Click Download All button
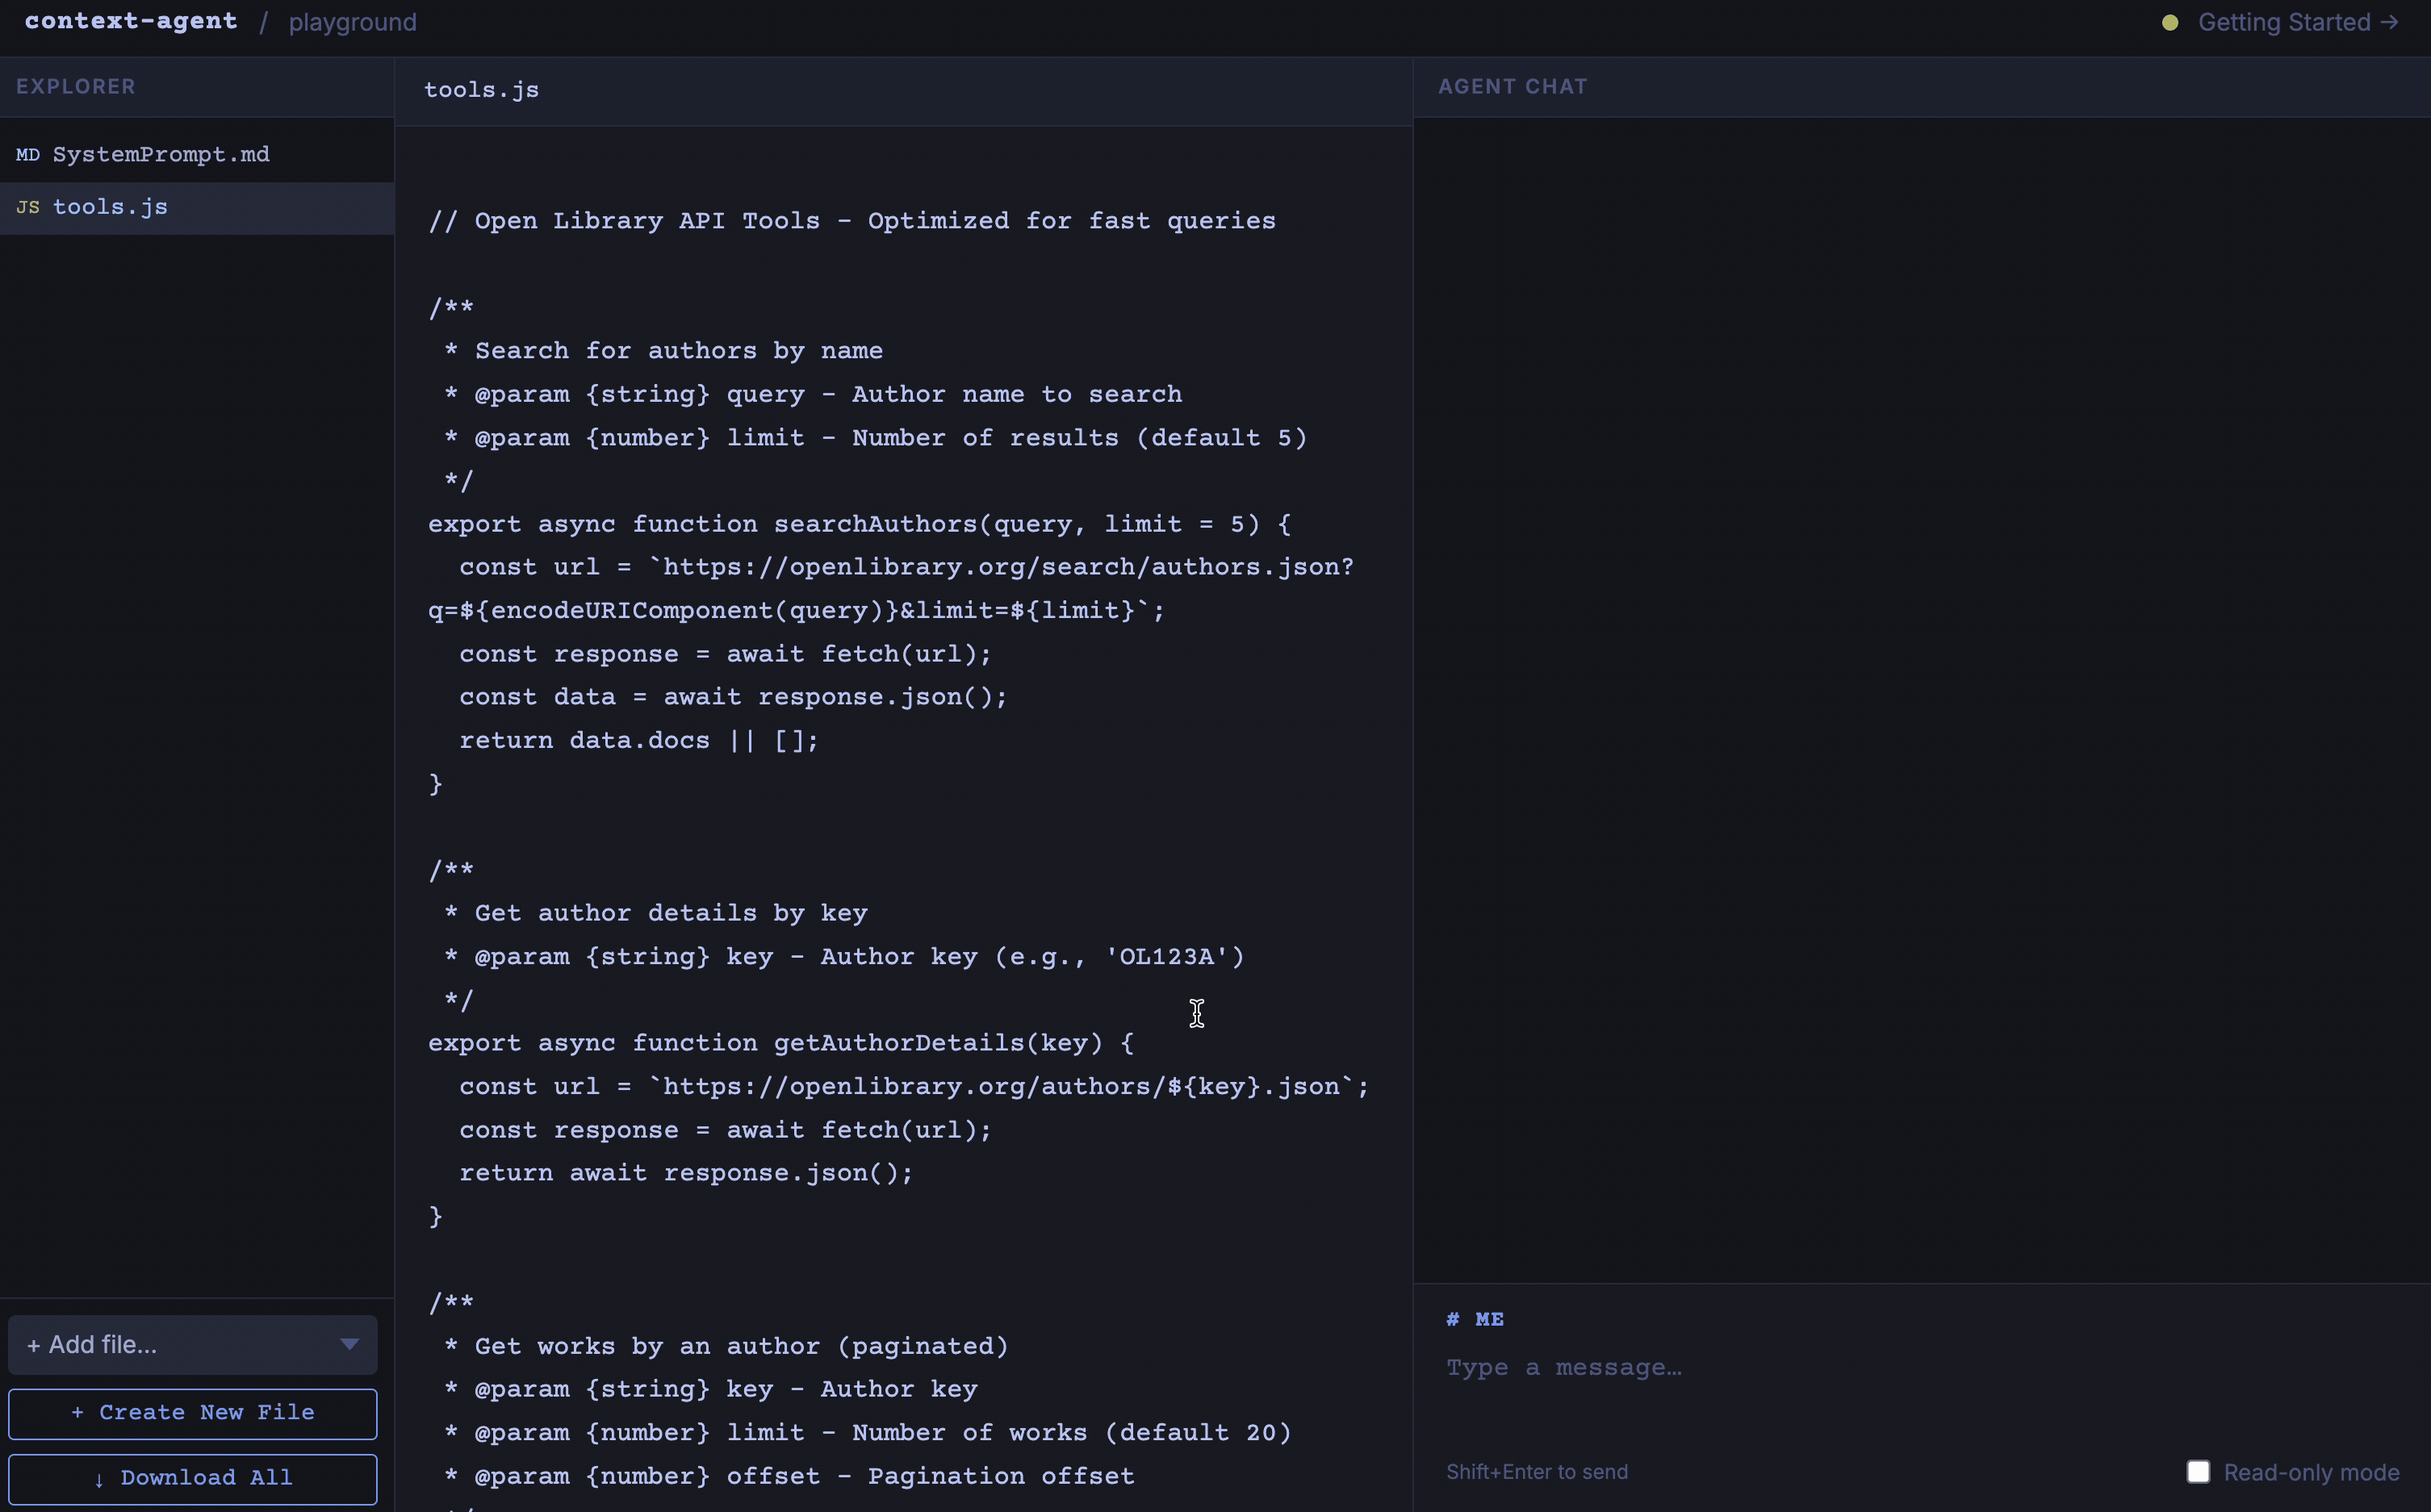This screenshot has height=1512, width=2431. (192, 1478)
